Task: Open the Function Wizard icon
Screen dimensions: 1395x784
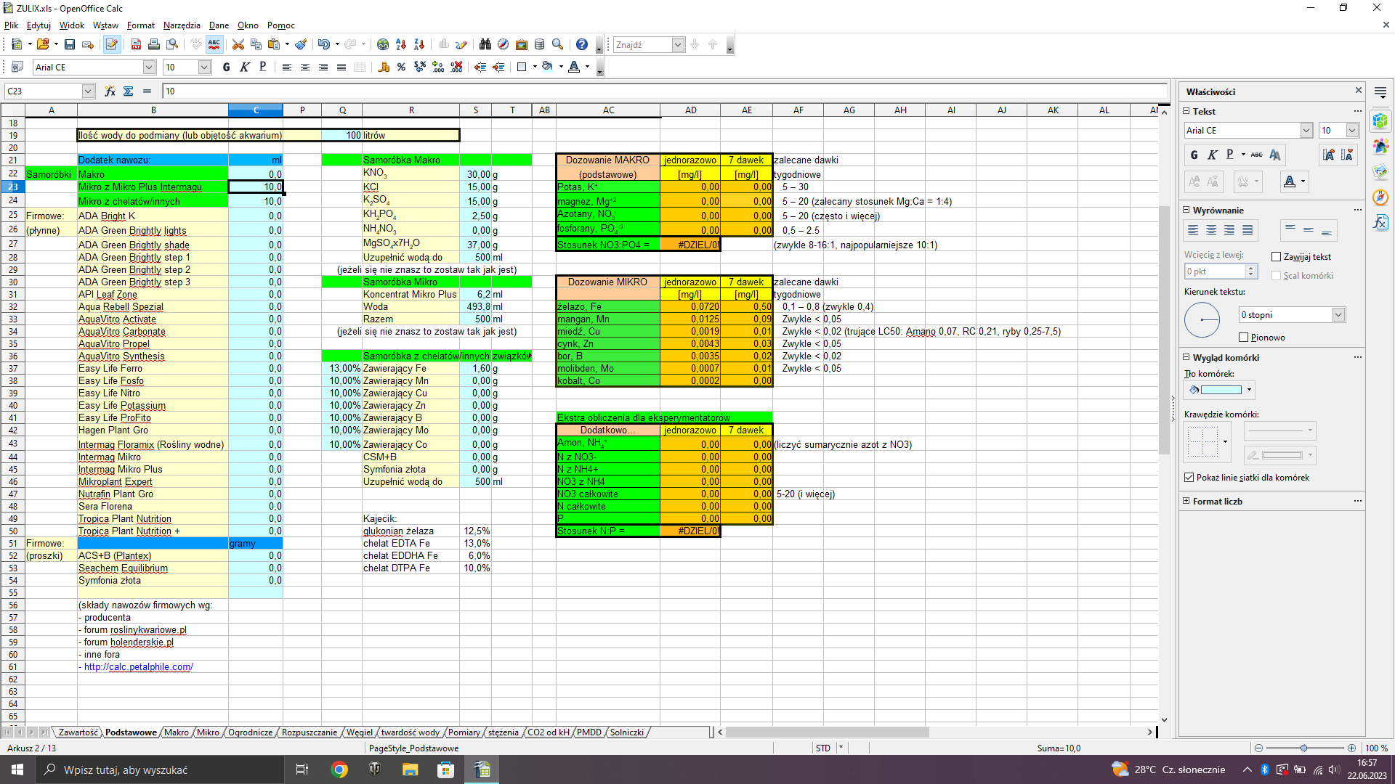Action: click(110, 91)
